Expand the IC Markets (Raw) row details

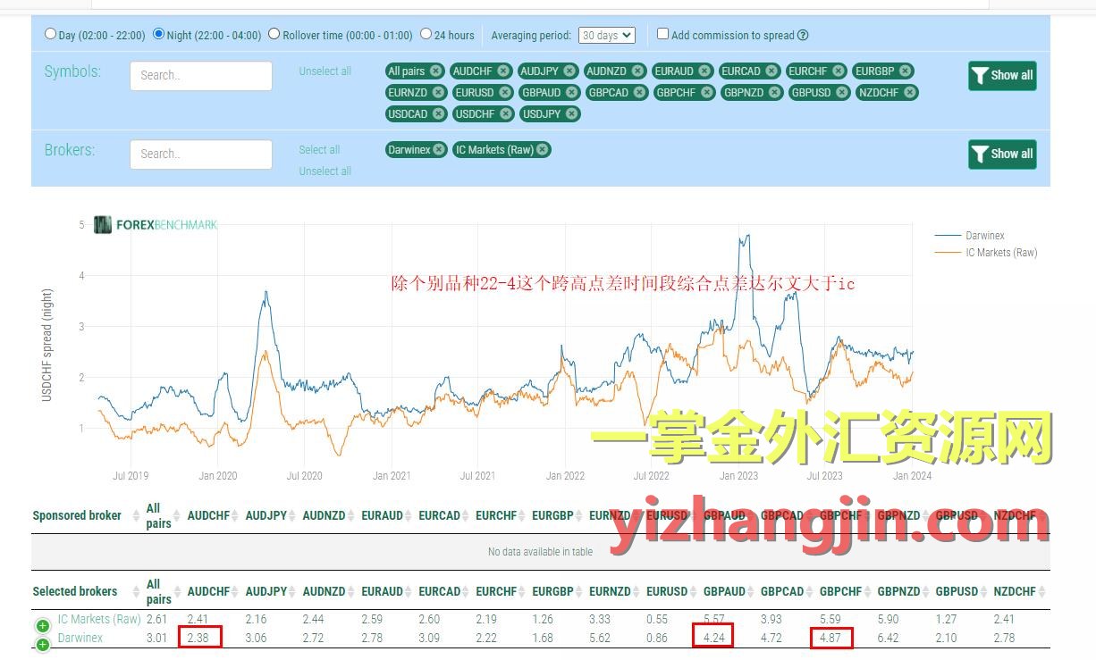click(x=42, y=626)
